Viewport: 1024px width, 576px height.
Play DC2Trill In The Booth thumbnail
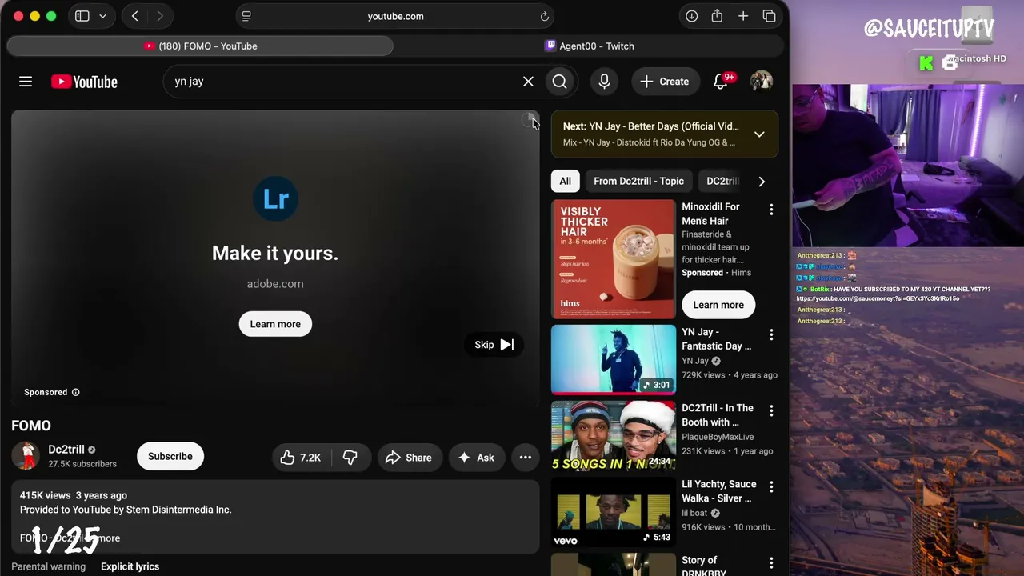point(614,436)
